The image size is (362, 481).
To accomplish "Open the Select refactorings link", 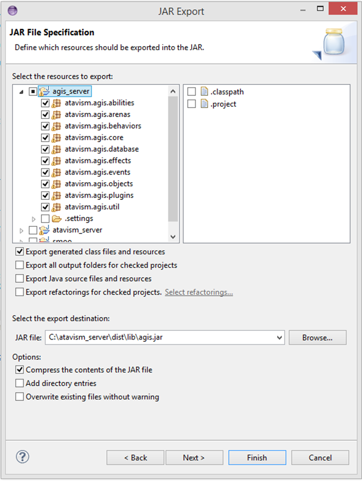I will tap(198, 292).
